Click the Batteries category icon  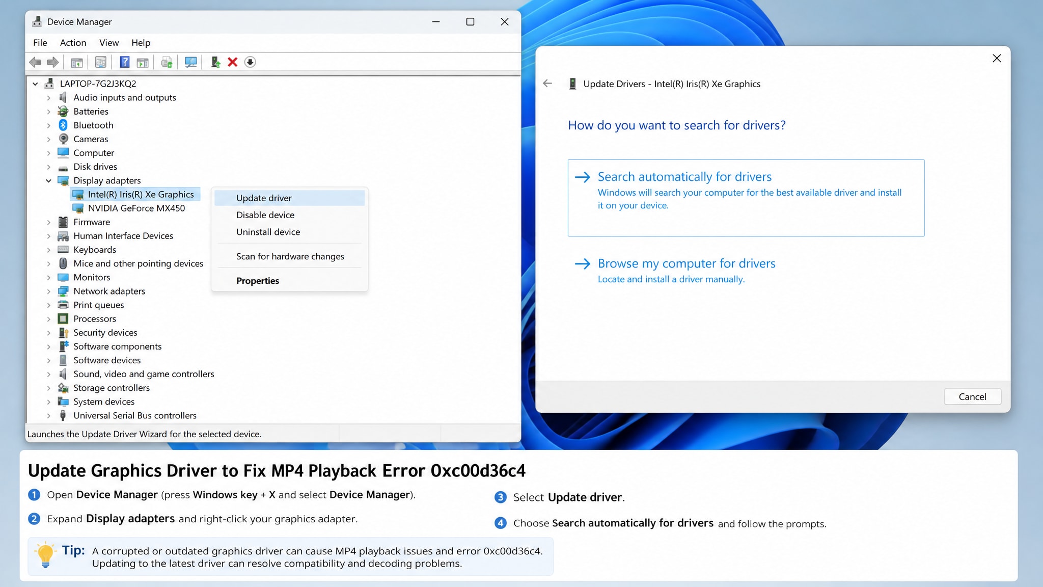click(63, 111)
